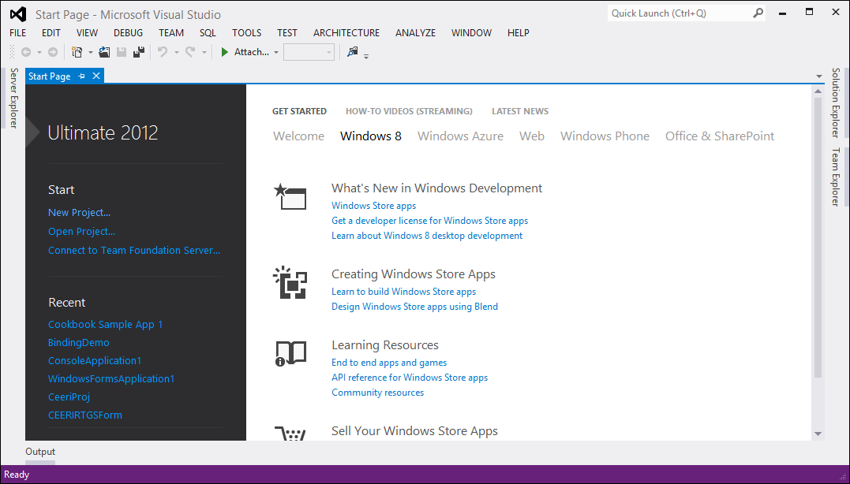Open the TEST menu
Image resolution: width=850 pixels, height=484 pixels.
[286, 32]
